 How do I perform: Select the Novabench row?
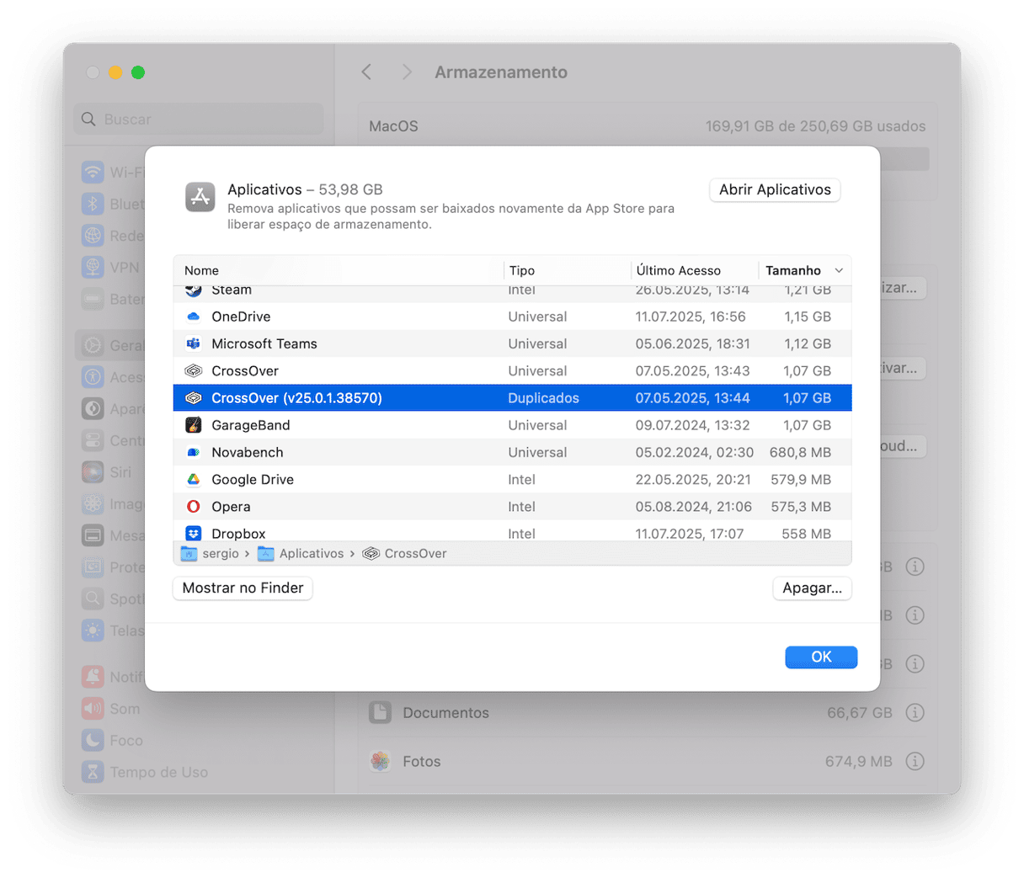pyautogui.click(x=512, y=452)
